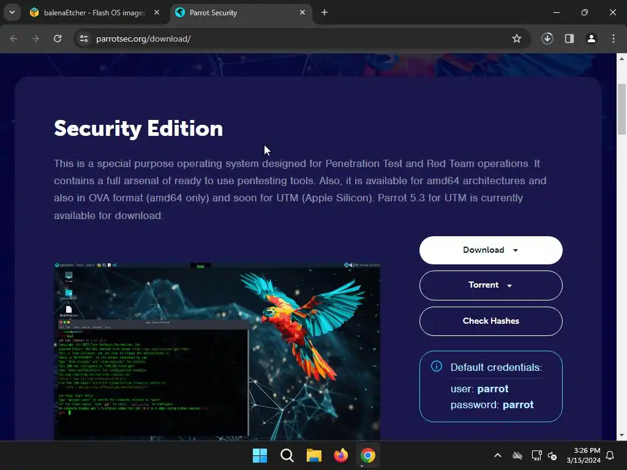Show hidden system tray icons
The image size is (627, 470).
pos(498,455)
